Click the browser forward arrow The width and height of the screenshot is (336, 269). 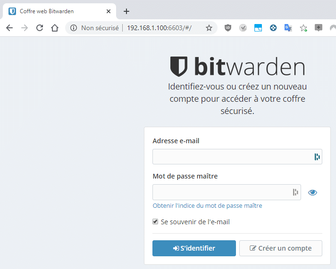[x=25, y=28]
